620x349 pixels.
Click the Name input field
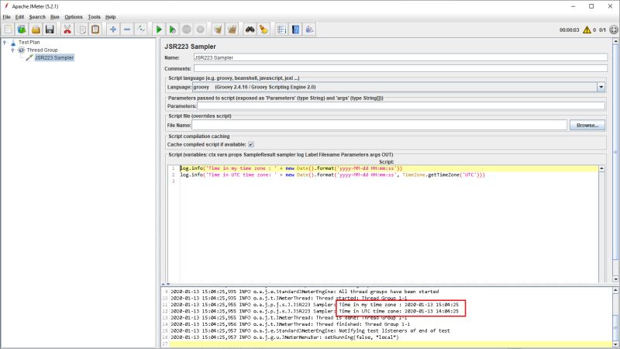[x=400, y=57]
